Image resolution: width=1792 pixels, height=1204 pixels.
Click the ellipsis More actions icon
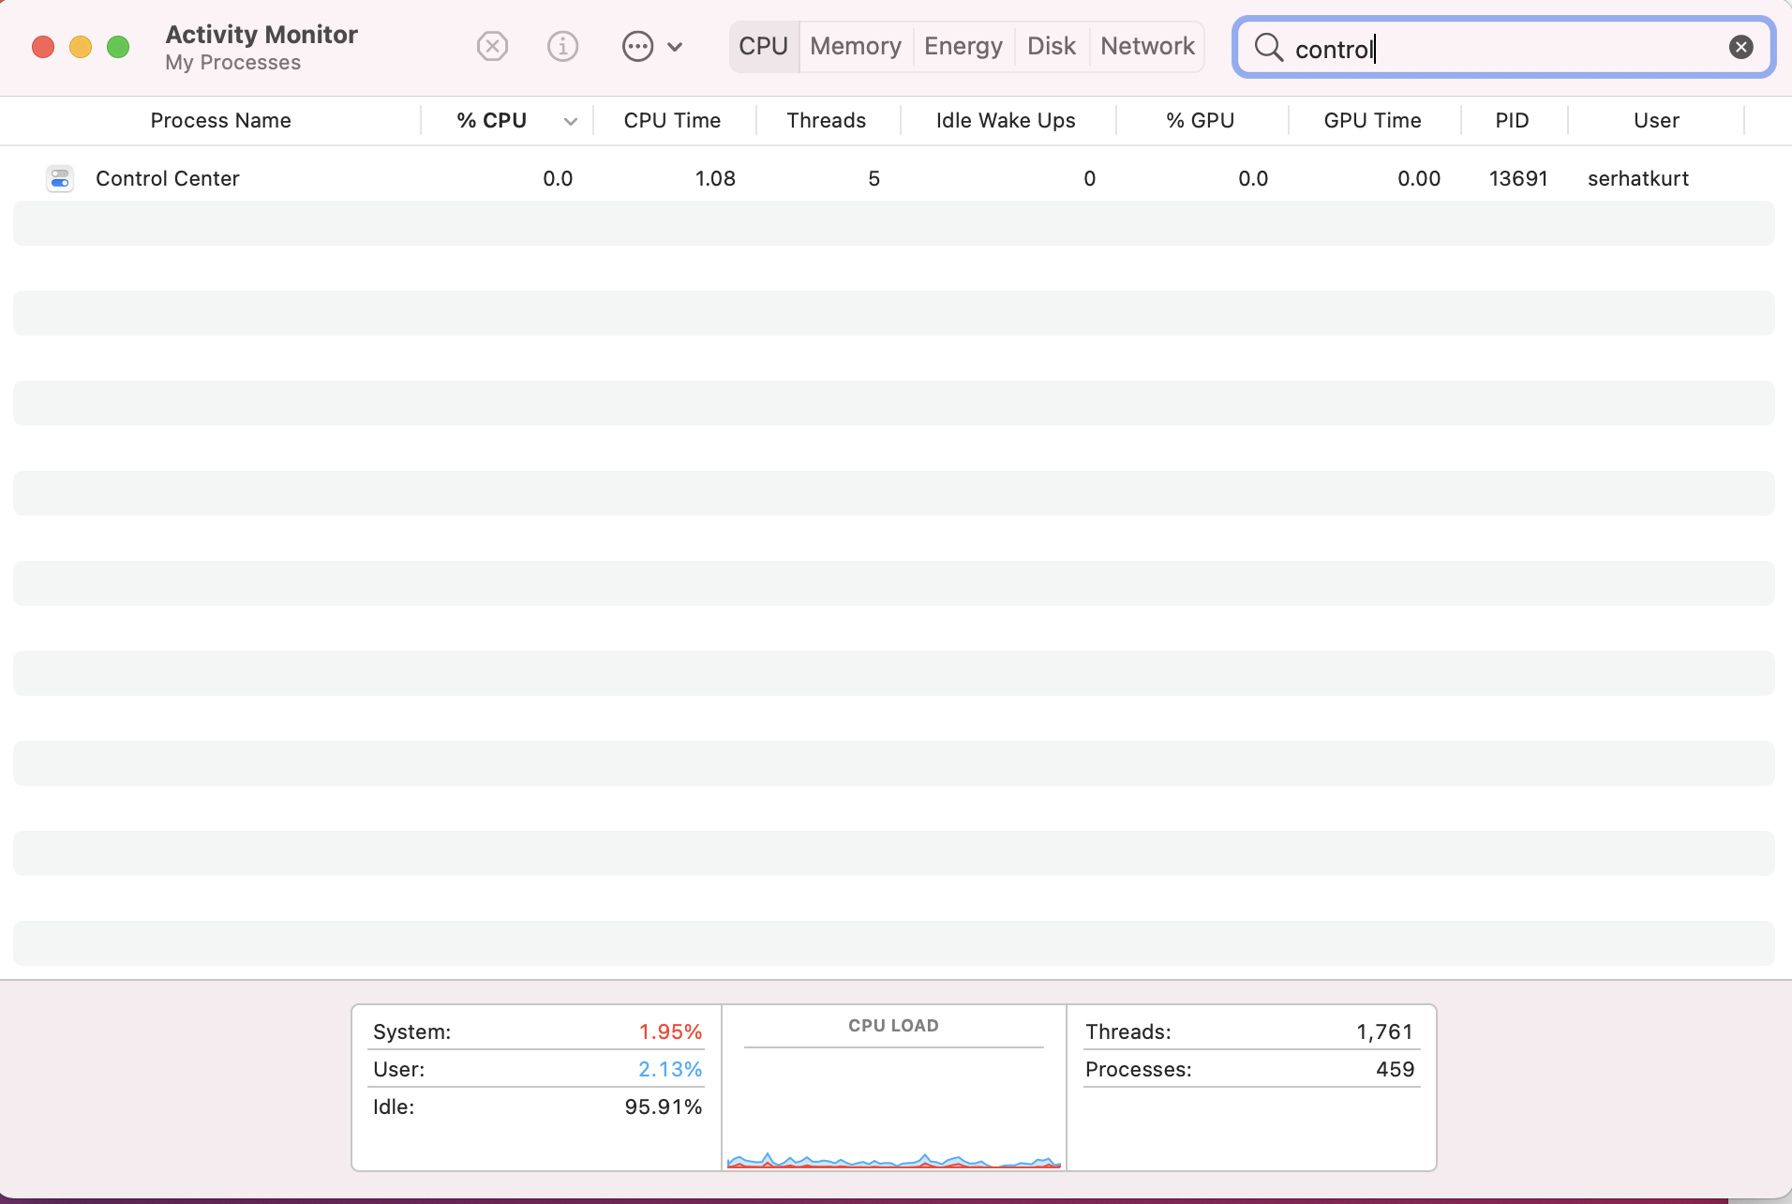coord(637,46)
